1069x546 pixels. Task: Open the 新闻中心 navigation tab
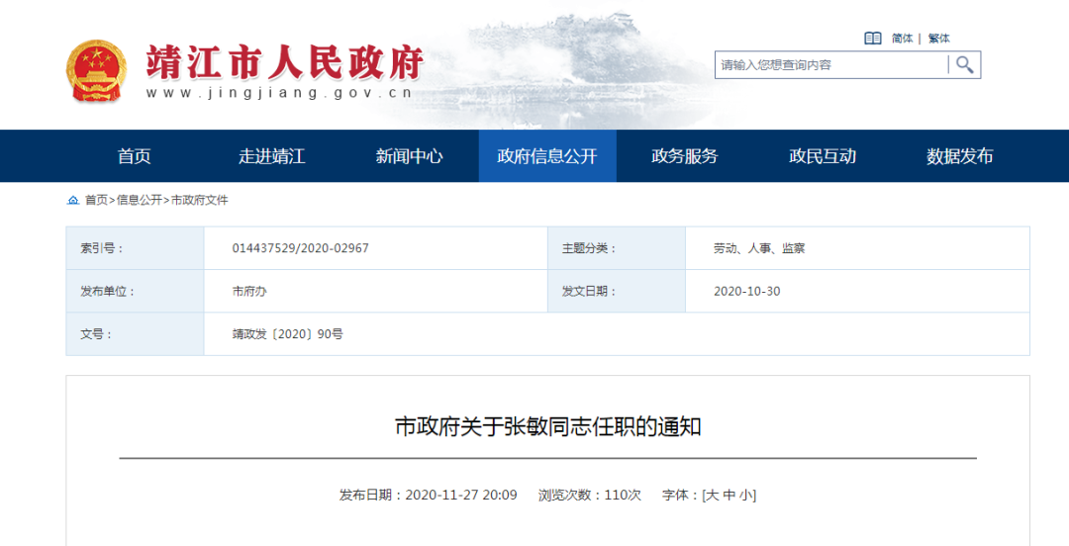[x=409, y=156]
